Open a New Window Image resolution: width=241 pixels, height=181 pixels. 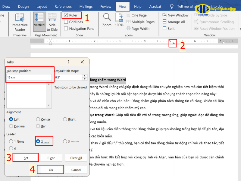click(175, 15)
